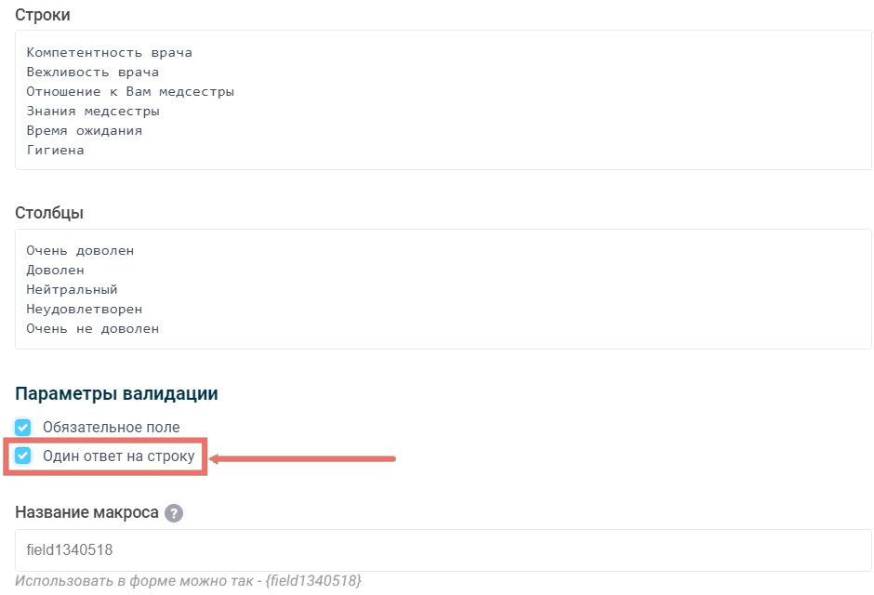Click the "Параметры валидации" section heading

point(116,393)
